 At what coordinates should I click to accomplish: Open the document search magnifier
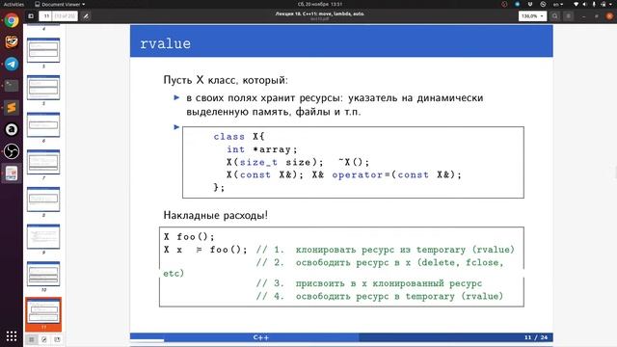tap(555, 16)
